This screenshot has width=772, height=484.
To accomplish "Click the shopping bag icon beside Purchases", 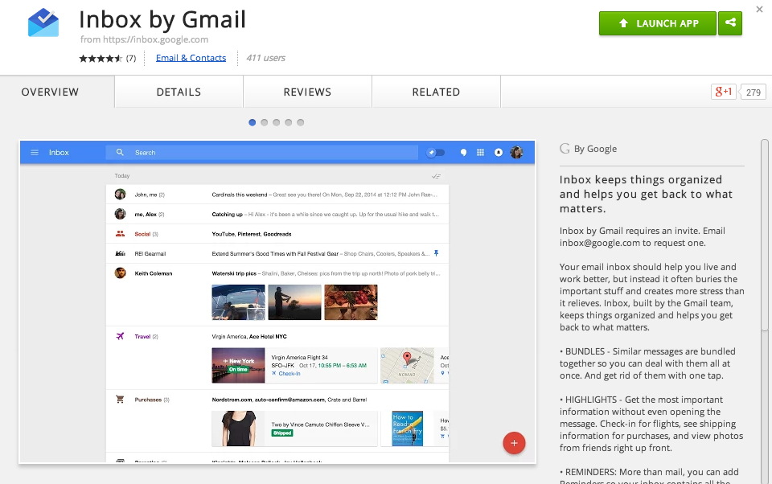I will tap(120, 398).
